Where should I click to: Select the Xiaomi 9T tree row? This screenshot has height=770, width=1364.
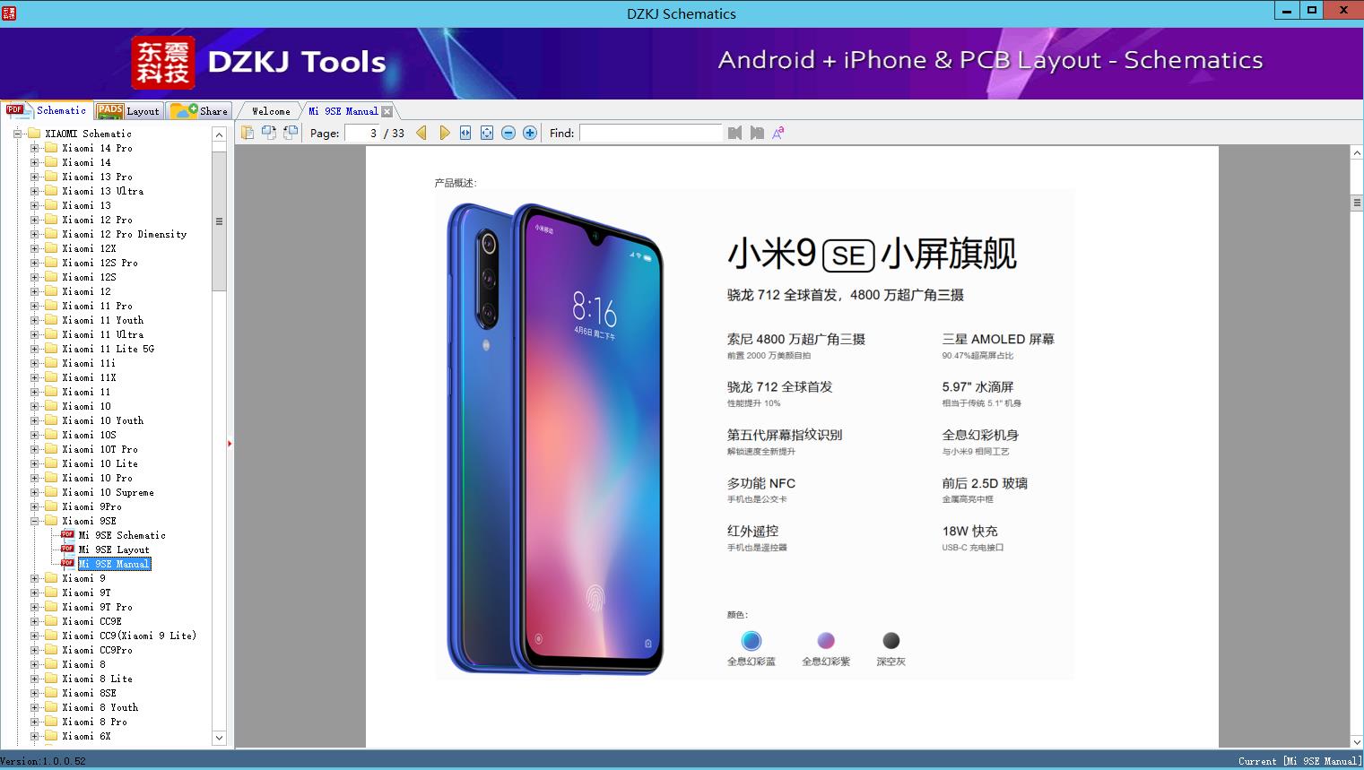tap(87, 593)
